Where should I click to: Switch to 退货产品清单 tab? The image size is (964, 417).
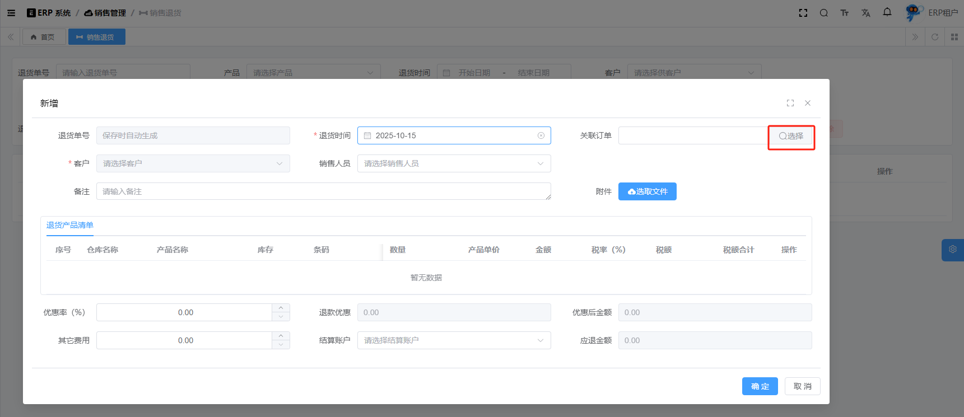coord(70,225)
